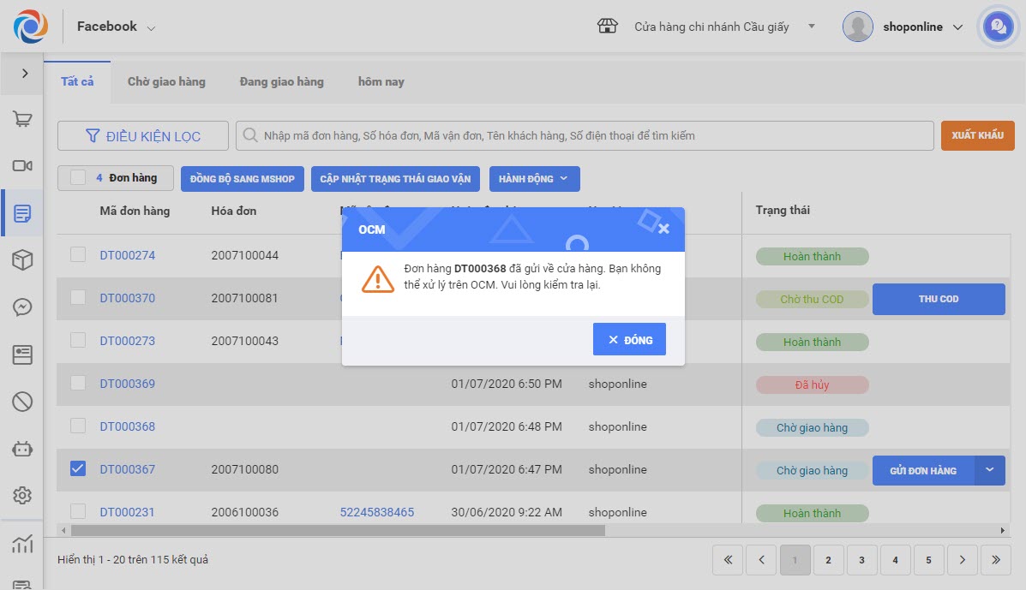Open the shopping cart sidebar icon
Screen dimensions: 1026x590
coord(22,119)
